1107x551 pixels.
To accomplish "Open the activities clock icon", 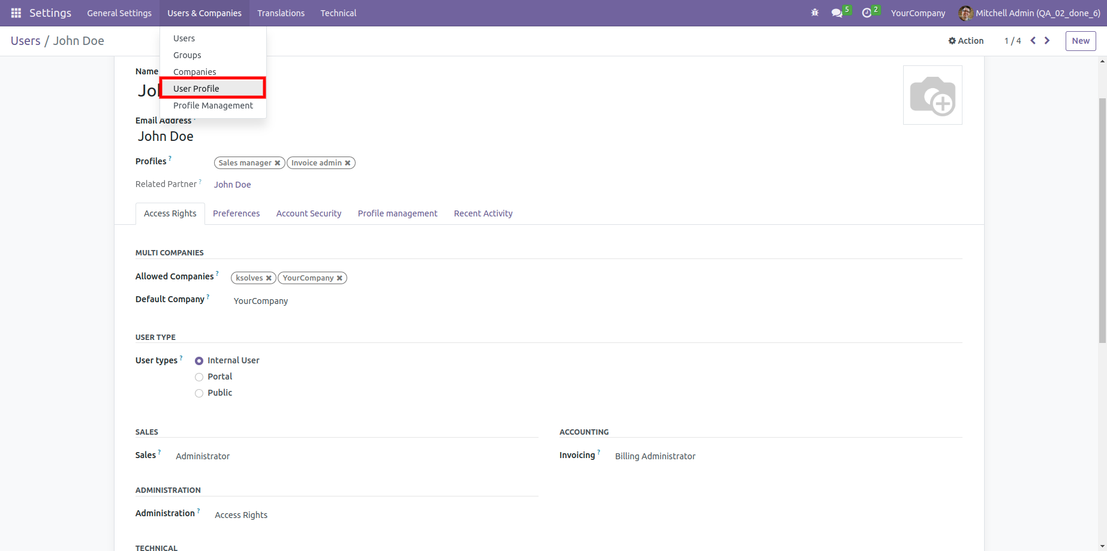I will point(867,13).
